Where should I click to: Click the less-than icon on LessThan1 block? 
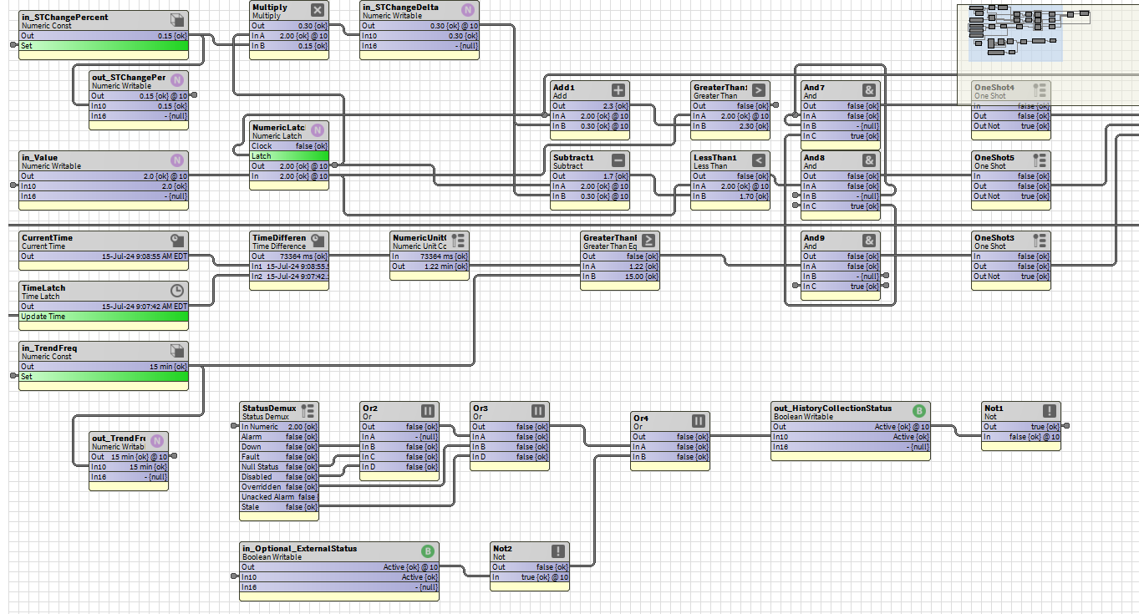pos(758,160)
